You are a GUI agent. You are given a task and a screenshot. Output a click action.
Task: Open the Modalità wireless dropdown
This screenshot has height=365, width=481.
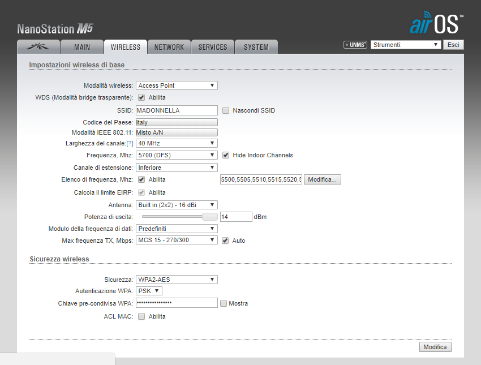pyautogui.click(x=177, y=85)
